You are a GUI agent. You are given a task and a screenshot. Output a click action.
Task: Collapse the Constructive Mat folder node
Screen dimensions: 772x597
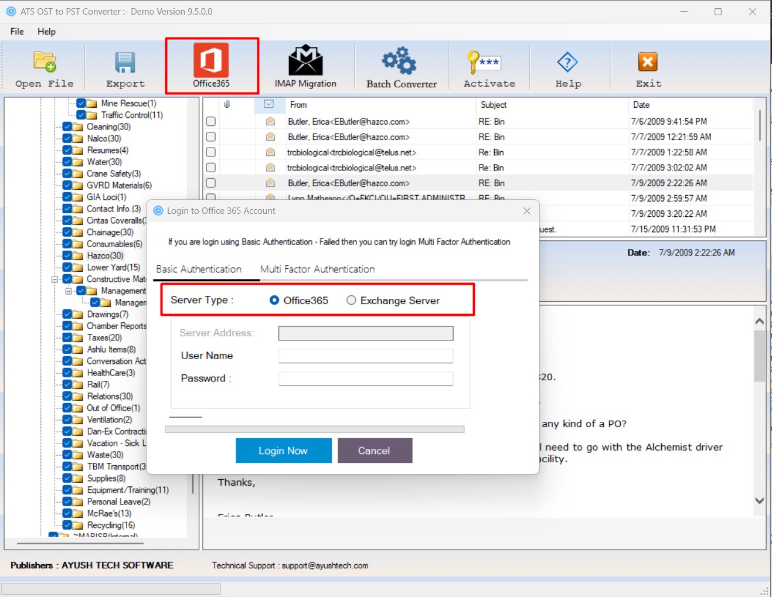[x=55, y=279]
